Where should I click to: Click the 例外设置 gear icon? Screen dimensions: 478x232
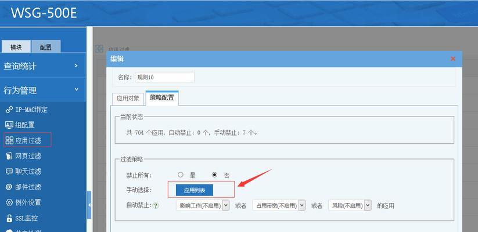(x=9, y=202)
